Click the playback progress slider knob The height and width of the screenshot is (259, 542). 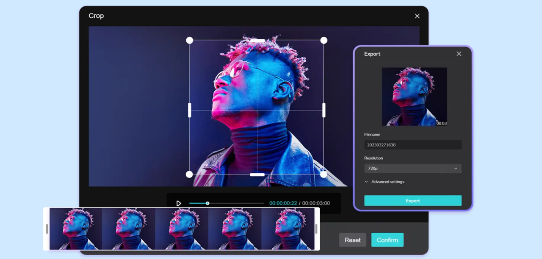click(207, 203)
